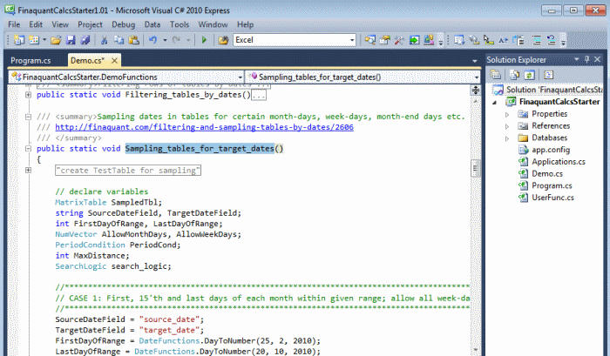
Task: Switch to the Program.cs tab
Action: [30, 61]
